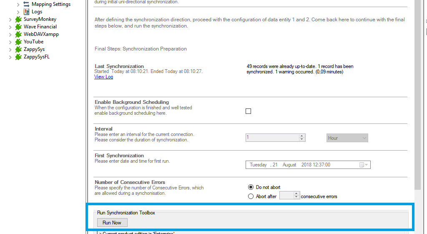
Task: Enable the Background Scheduling checkbox
Action: (x=249, y=111)
